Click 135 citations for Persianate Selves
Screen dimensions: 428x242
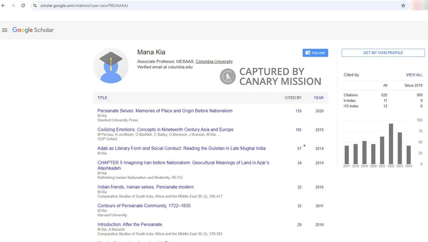tap(299, 111)
